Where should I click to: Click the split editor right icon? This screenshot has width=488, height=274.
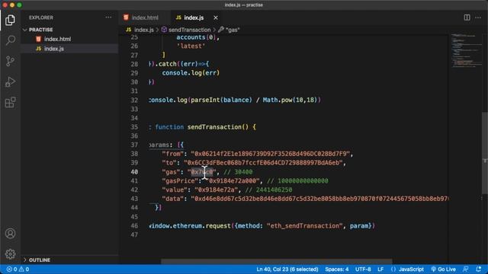(467, 18)
